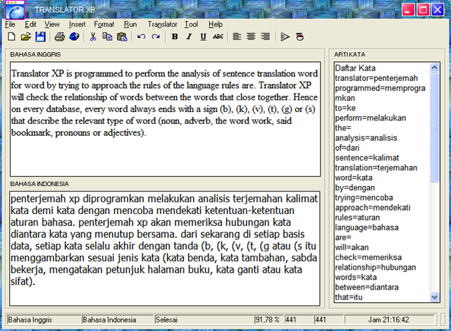Click the last toolbar icon after play
Viewport: 451px width, 331px height.
click(x=299, y=37)
